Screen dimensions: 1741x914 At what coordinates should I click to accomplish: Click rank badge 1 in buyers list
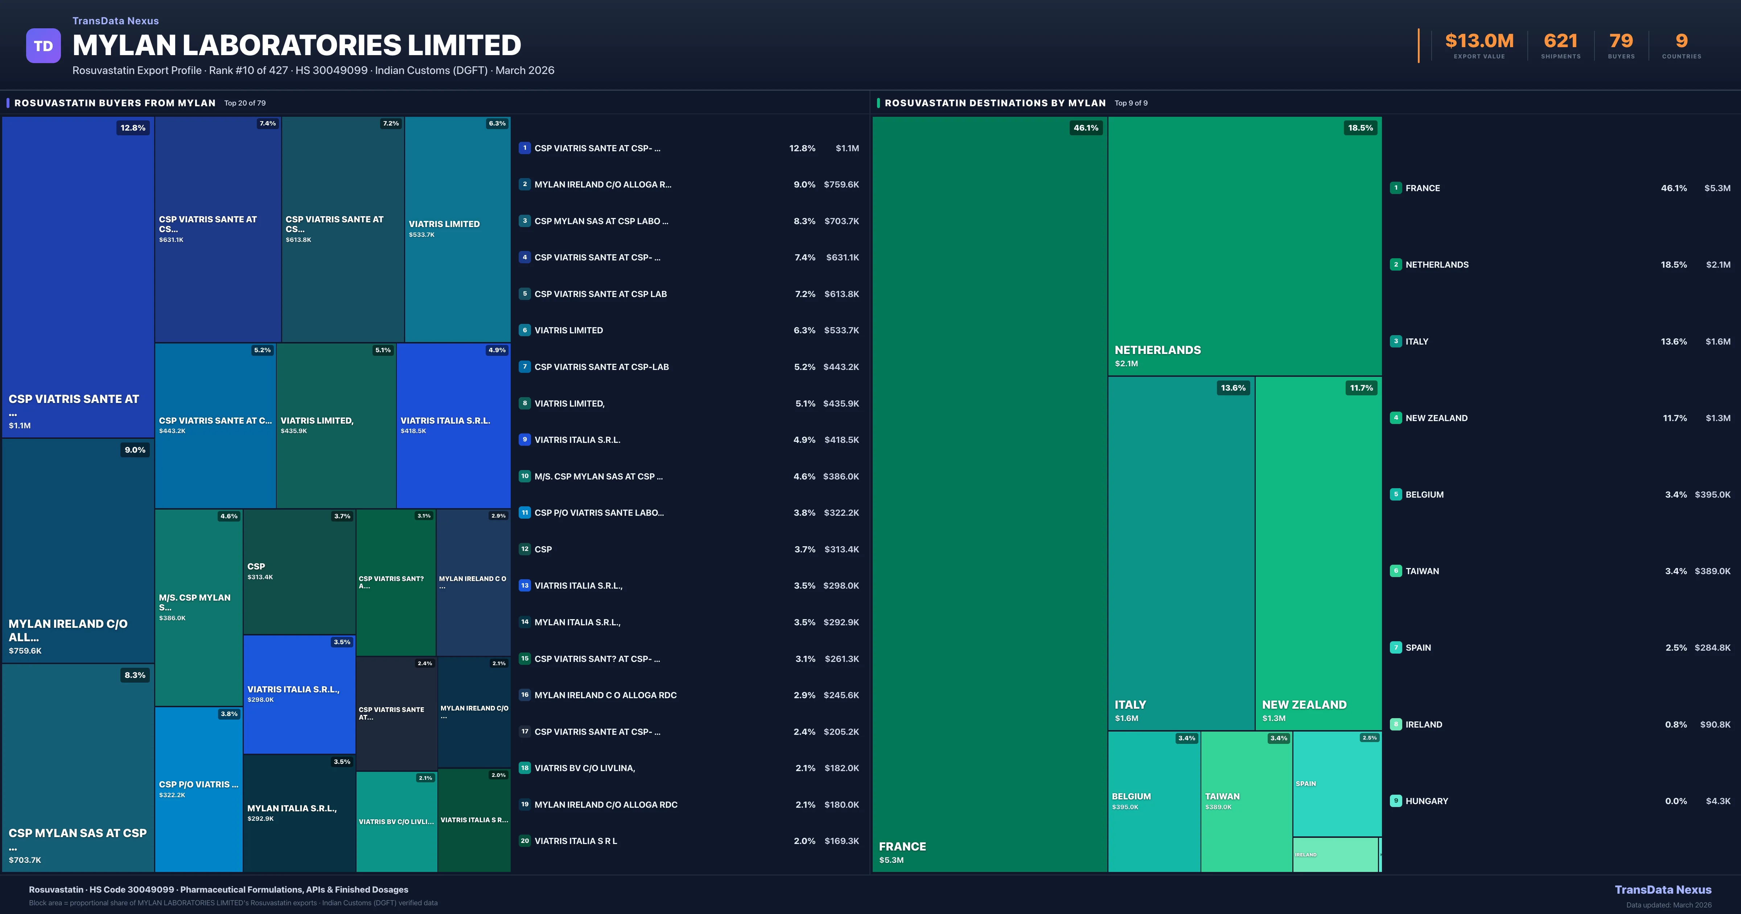click(524, 148)
